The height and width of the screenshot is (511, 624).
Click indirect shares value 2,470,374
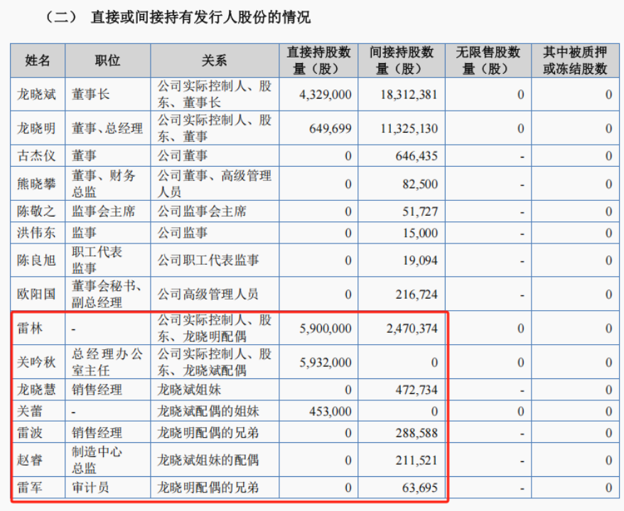[412, 329]
